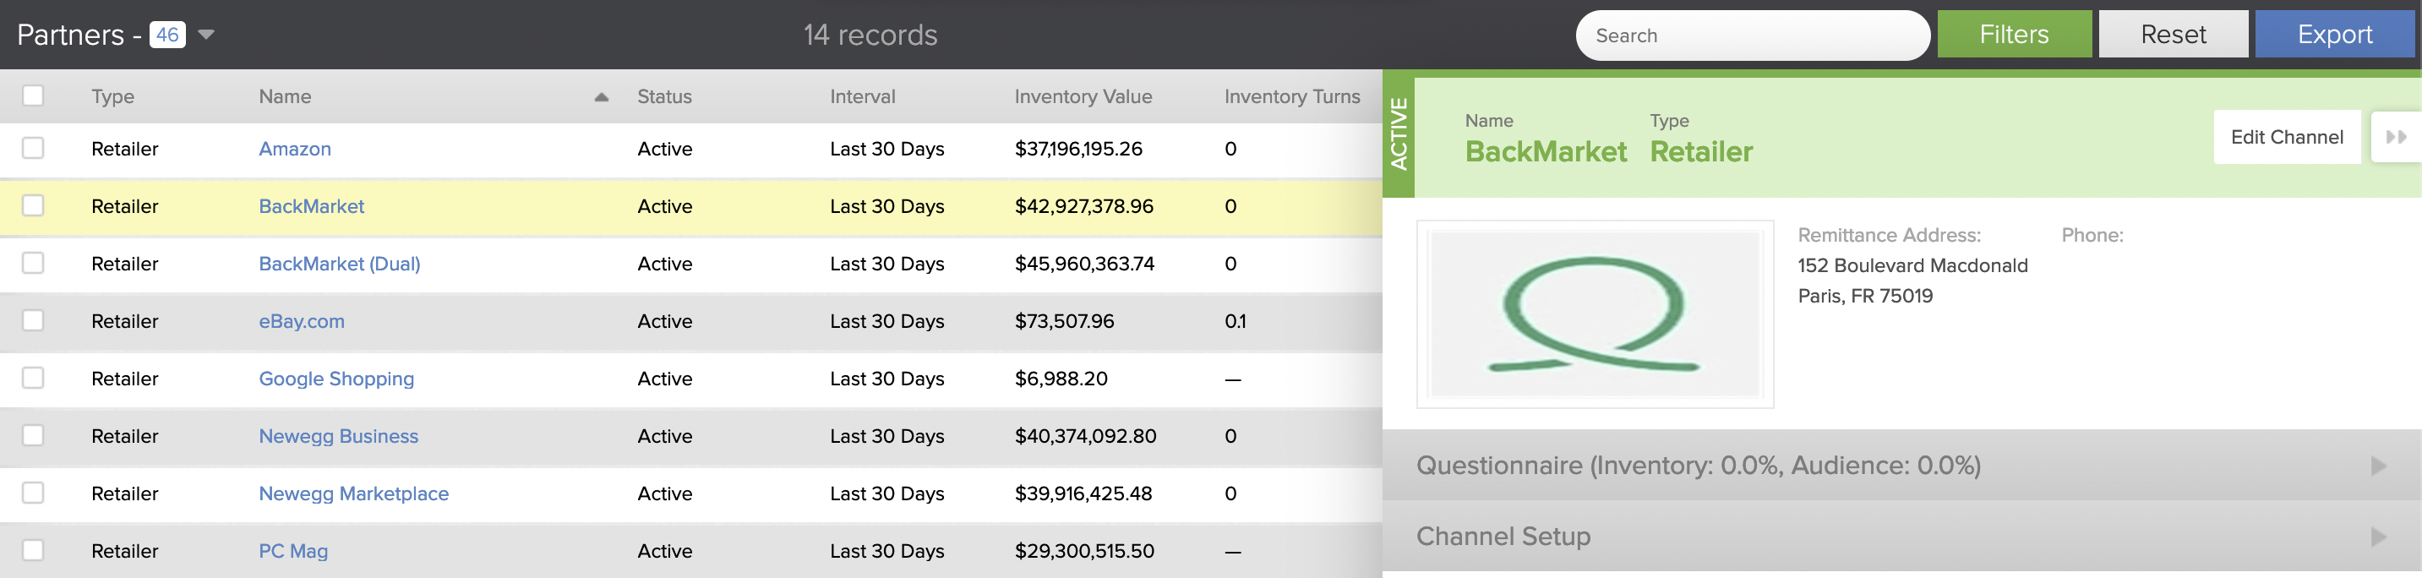Toggle the select-all checkbox in header
This screenshot has height=578, width=2422.
point(33,95)
